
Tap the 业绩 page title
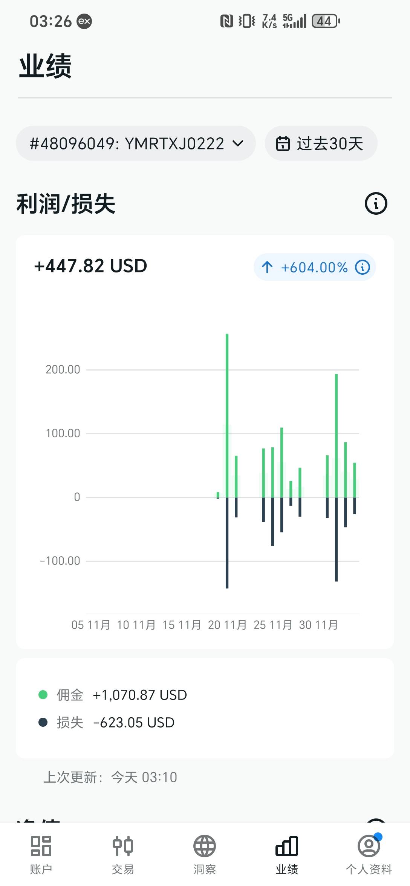(45, 66)
